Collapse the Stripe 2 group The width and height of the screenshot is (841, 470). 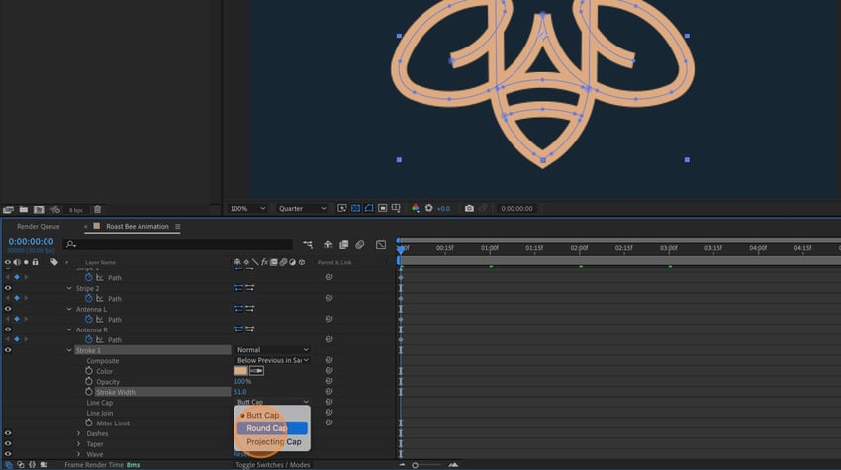tap(69, 288)
